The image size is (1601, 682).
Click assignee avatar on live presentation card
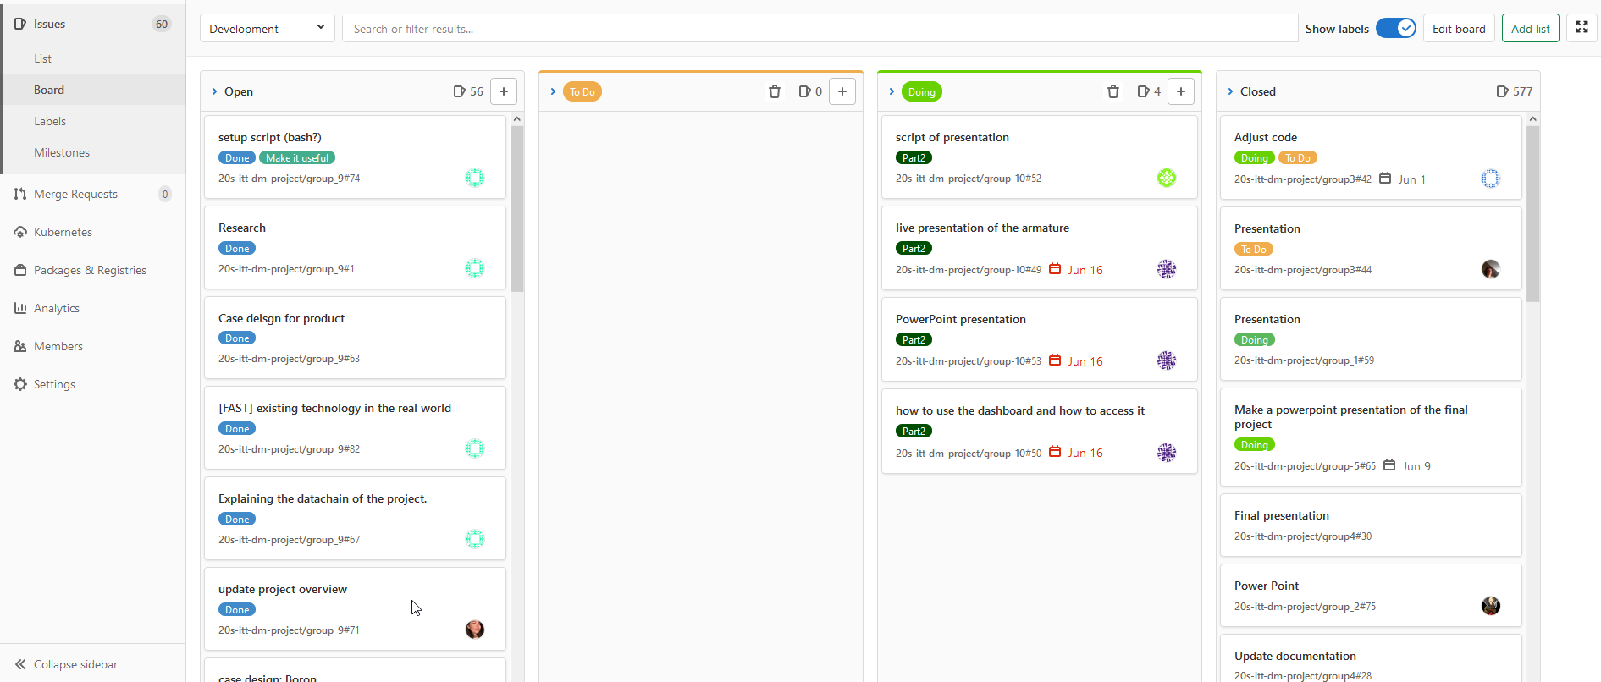1167,269
